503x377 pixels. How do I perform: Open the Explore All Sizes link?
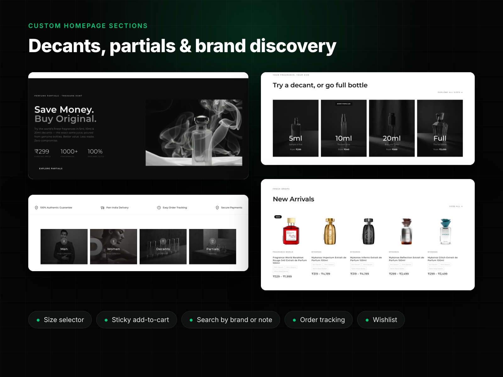(450, 92)
